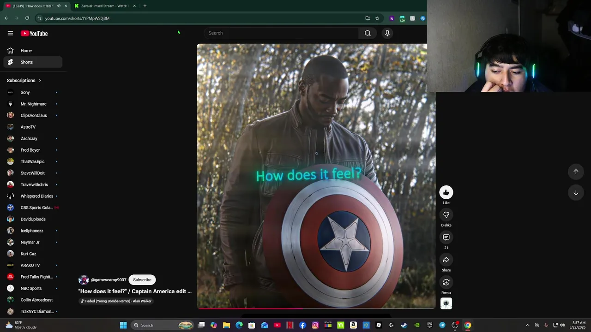Open Travelwithchris subscription

32,184
